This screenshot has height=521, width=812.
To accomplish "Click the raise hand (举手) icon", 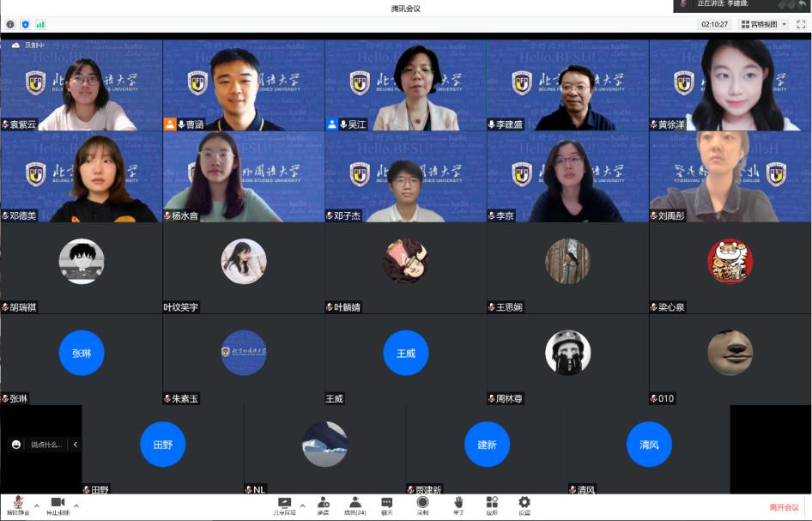I will [458, 505].
